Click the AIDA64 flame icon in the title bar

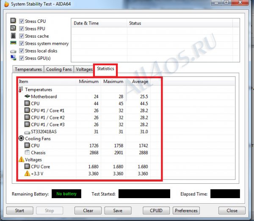[x=6, y=4]
